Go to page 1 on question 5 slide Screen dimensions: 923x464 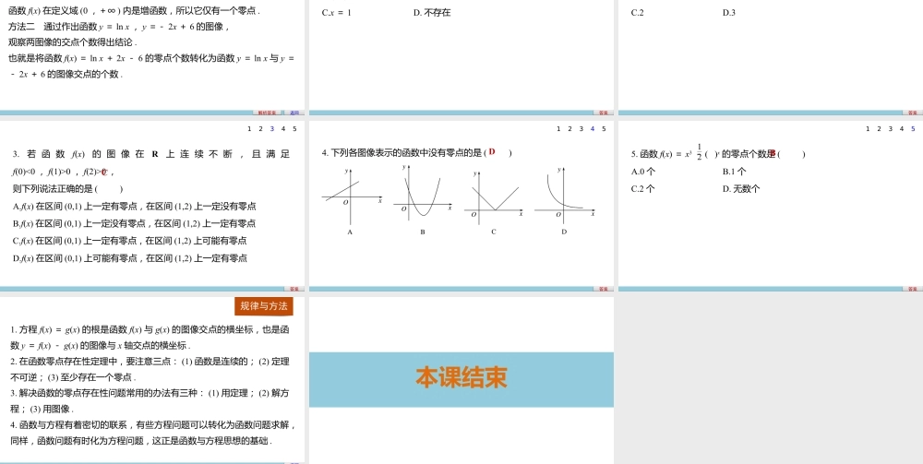point(868,129)
